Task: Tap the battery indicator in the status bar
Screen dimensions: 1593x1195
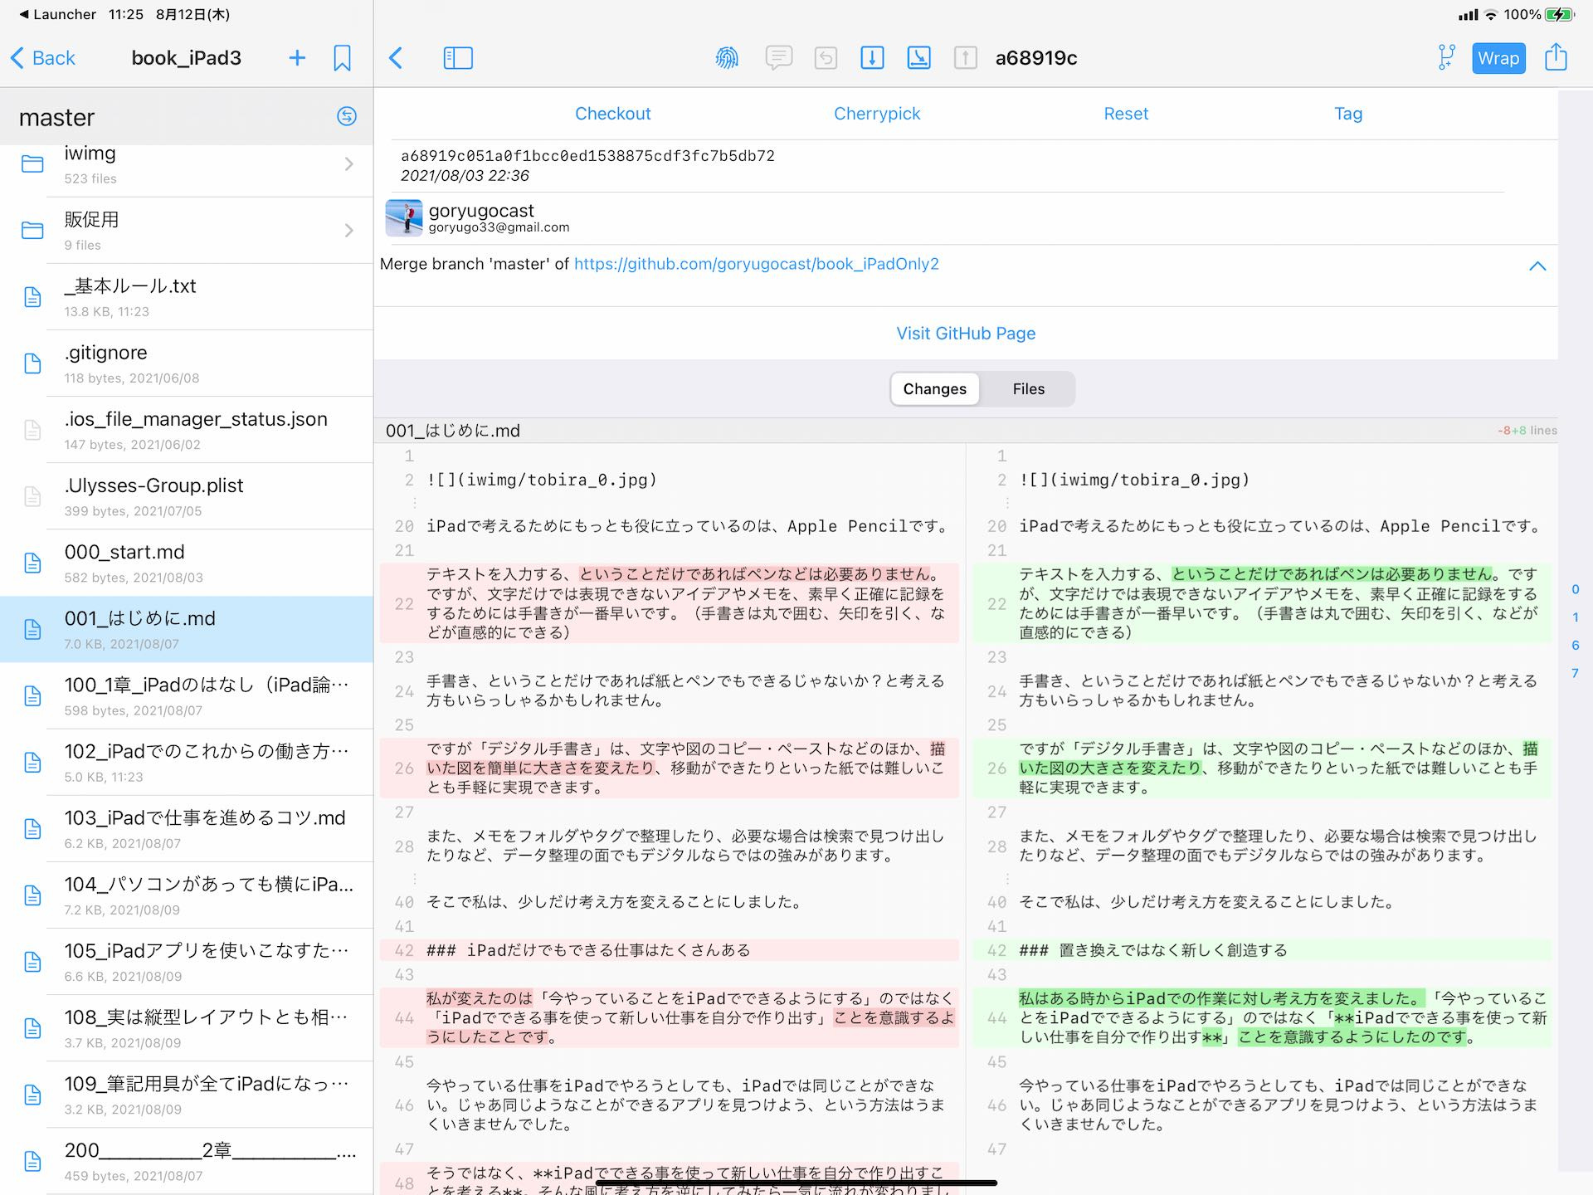Action: (x=1560, y=14)
